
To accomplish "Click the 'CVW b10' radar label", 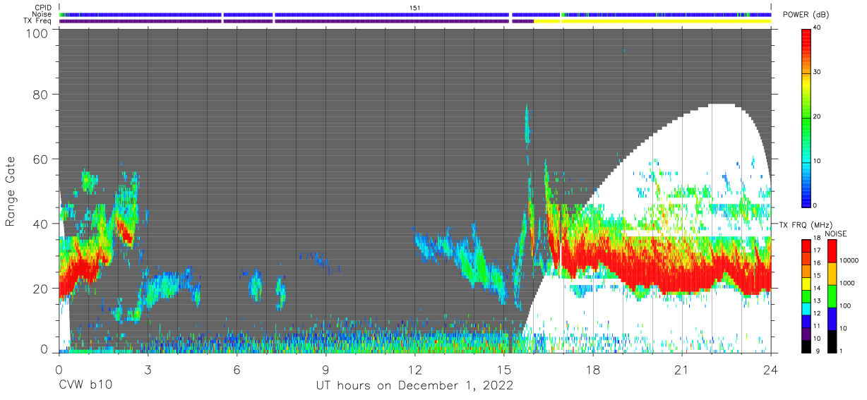I will tap(86, 385).
